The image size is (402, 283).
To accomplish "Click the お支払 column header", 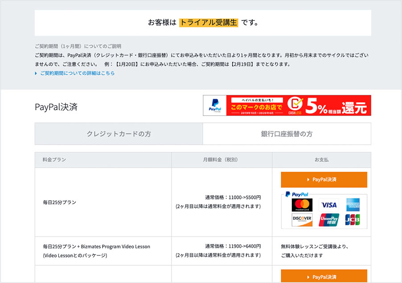I will pyautogui.click(x=321, y=160).
